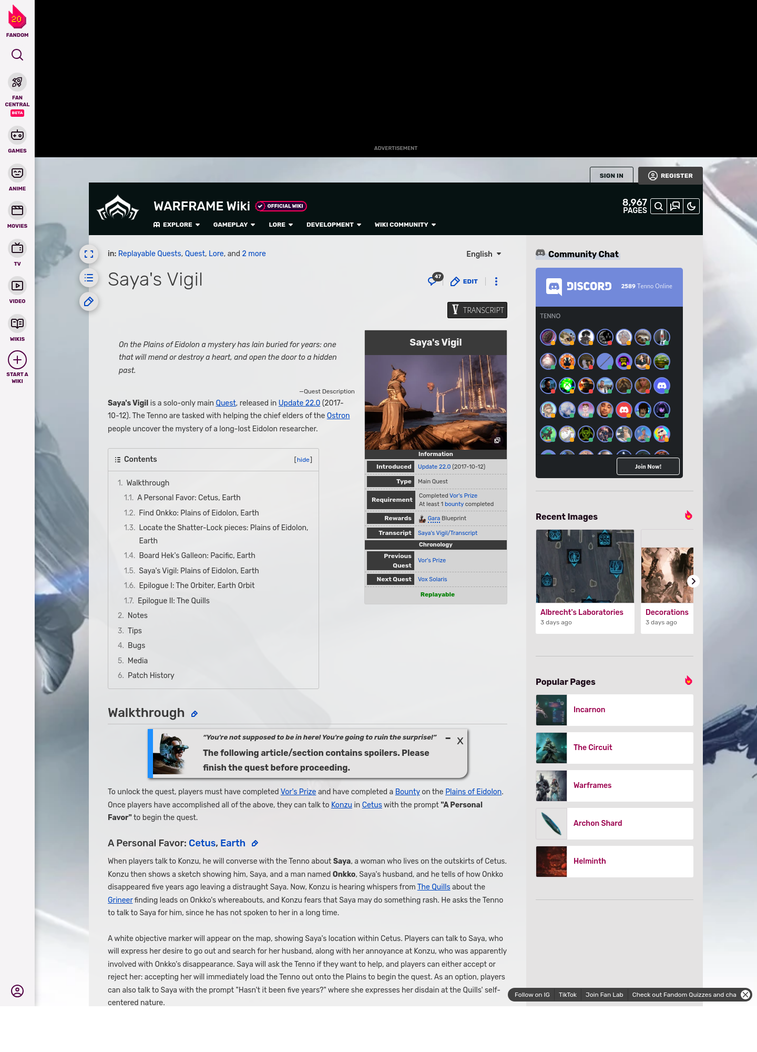The height and width of the screenshot is (1052, 757).
Task: Open the Archon Shard popular page
Action: (x=615, y=824)
